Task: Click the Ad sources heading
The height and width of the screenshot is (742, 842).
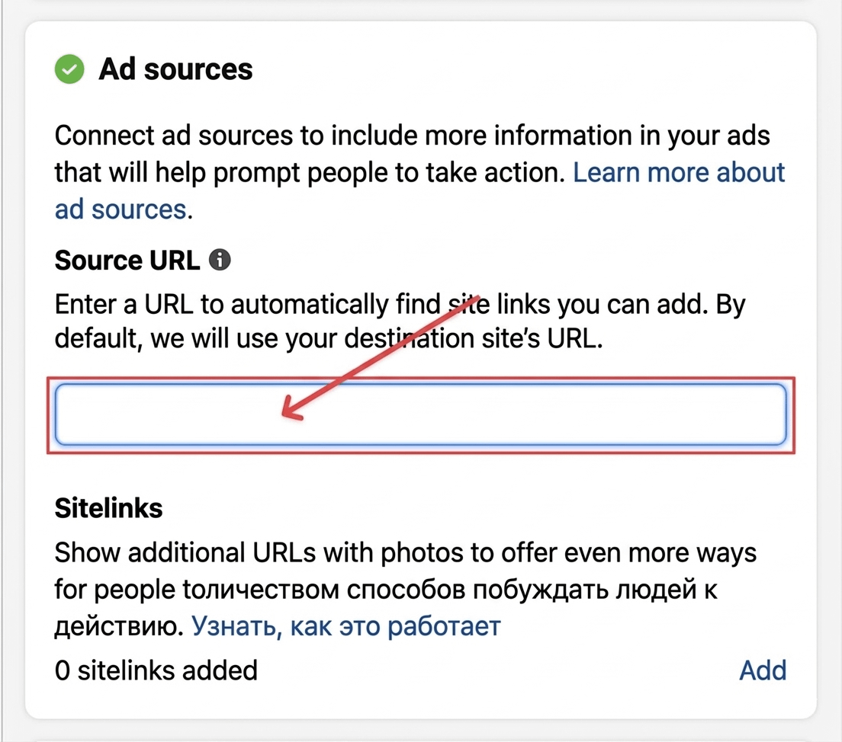Action: pos(175,70)
